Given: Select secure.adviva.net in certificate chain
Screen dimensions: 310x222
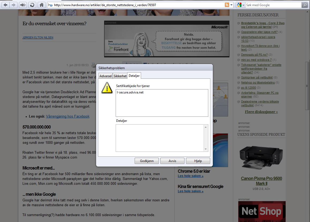Looking at the screenshot, I should [131, 92].
